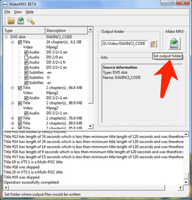Uncheck the 2 chapter(s), 76.9 MB title
Image resolution: width=192 pixels, height=200 pixels.
(20, 118)
